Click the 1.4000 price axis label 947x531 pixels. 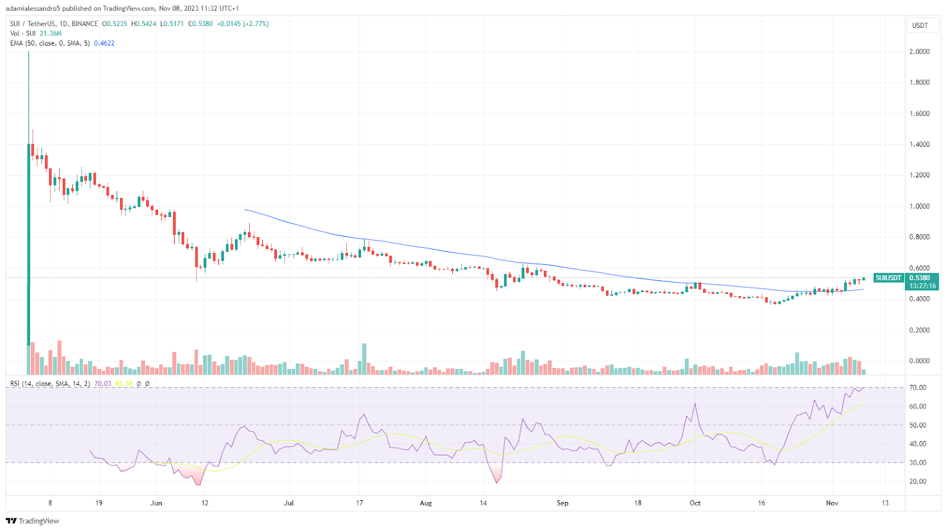pos(919,144)
